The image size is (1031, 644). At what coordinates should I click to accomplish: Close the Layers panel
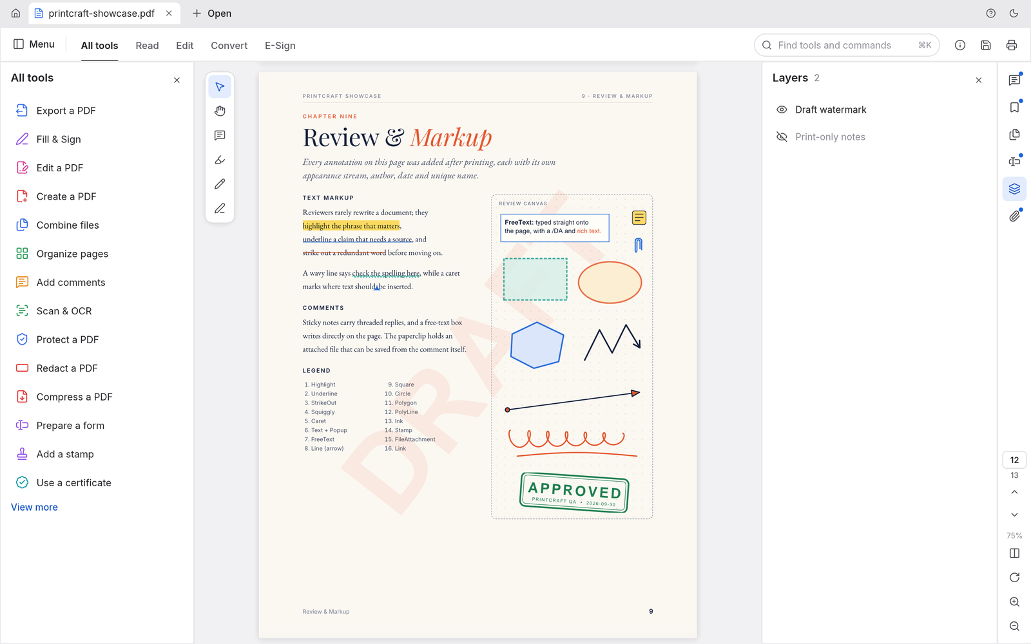tap(979, 80)
